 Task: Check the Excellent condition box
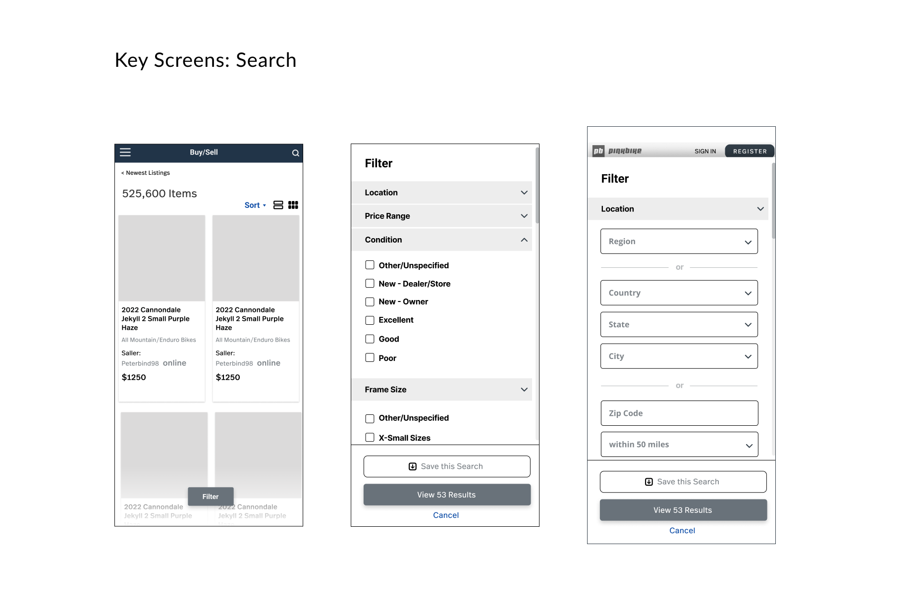point(370,320)
